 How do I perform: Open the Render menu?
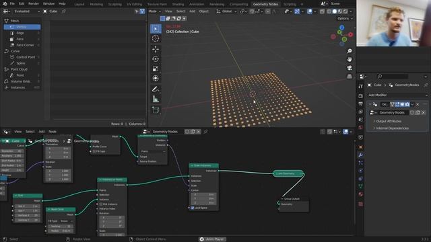tap(34, 4)
